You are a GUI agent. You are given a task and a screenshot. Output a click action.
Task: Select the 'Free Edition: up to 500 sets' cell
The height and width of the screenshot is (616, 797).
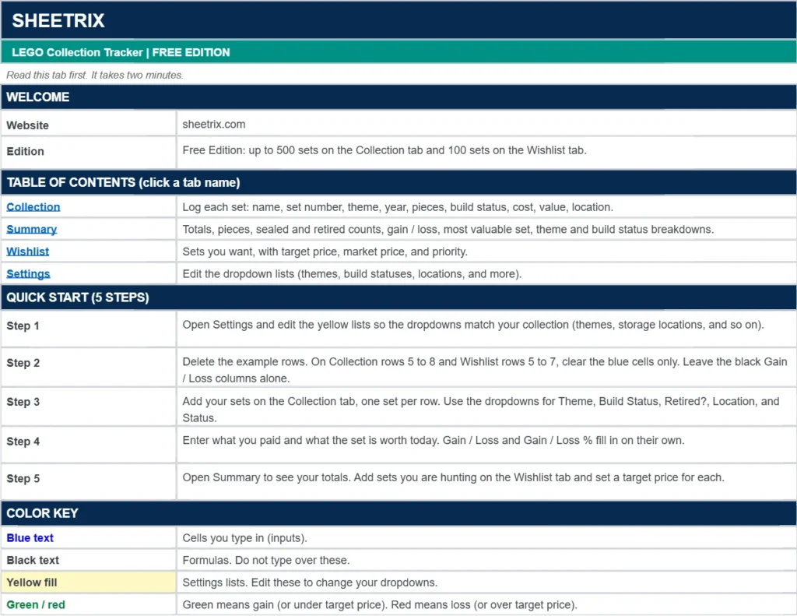click(x=486, y=153)
